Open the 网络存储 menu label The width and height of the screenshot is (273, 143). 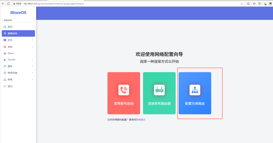click(x=12, y=73)
